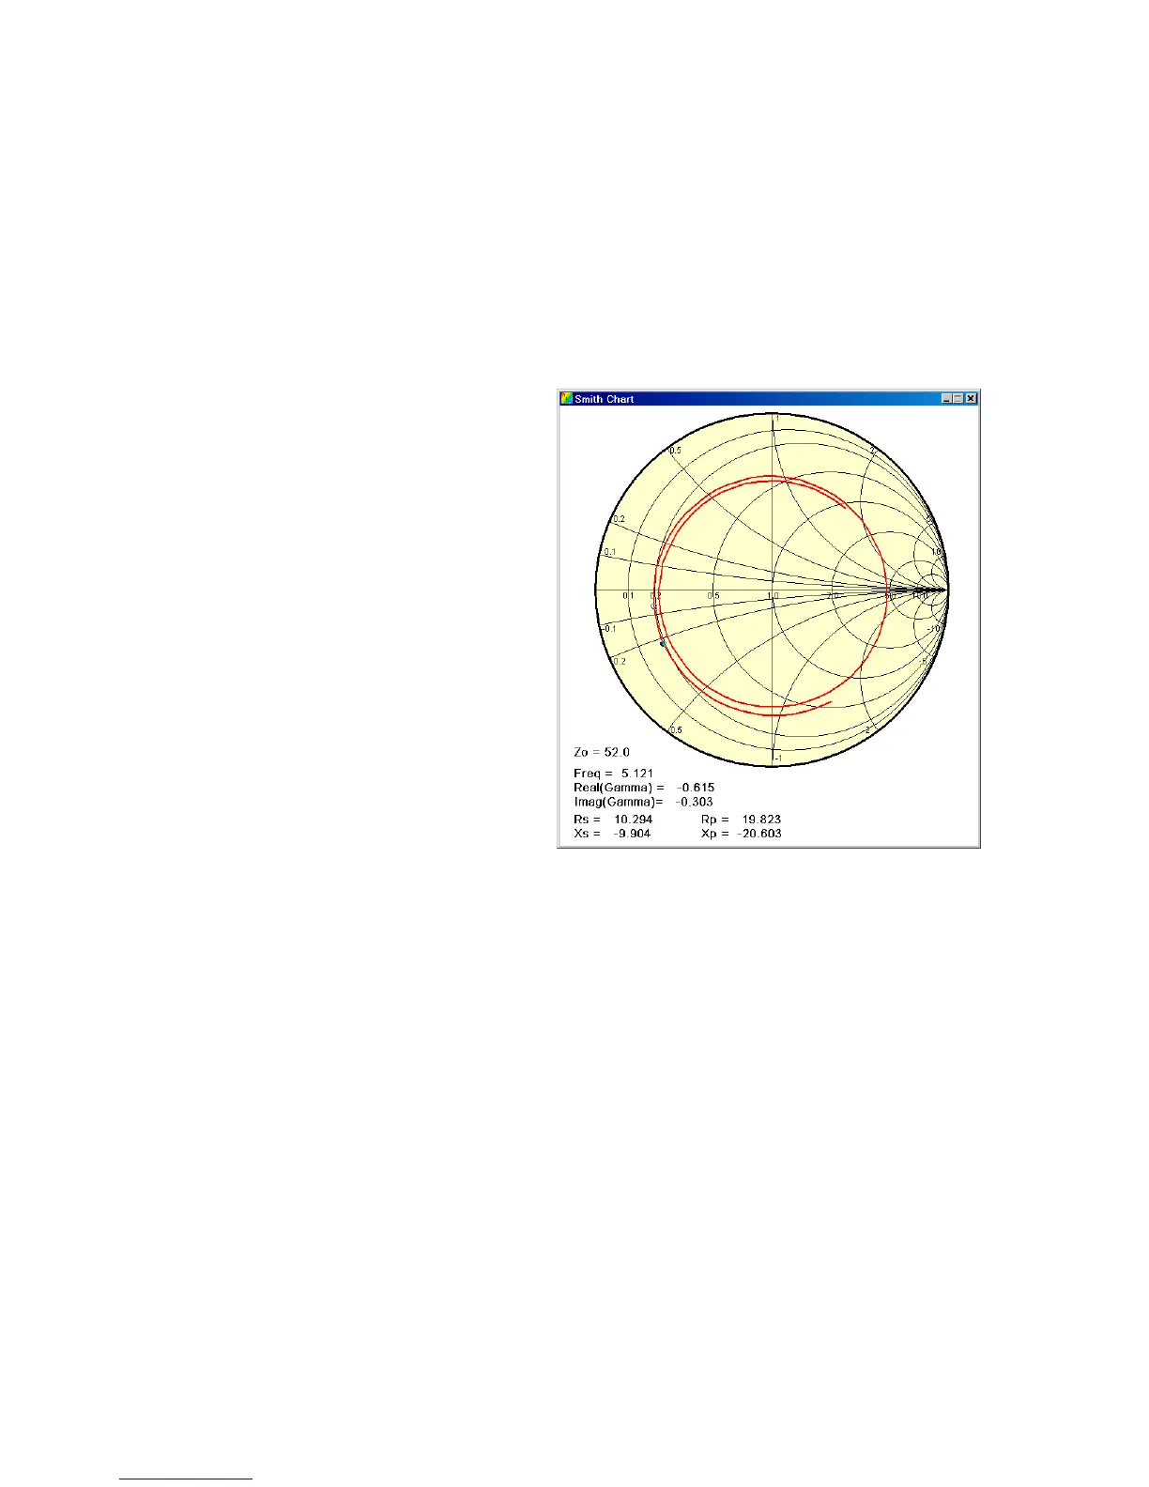1149x1487 pixels.
Task: Click the Smith Chart title bar text
Action: (x=605, y=399)
